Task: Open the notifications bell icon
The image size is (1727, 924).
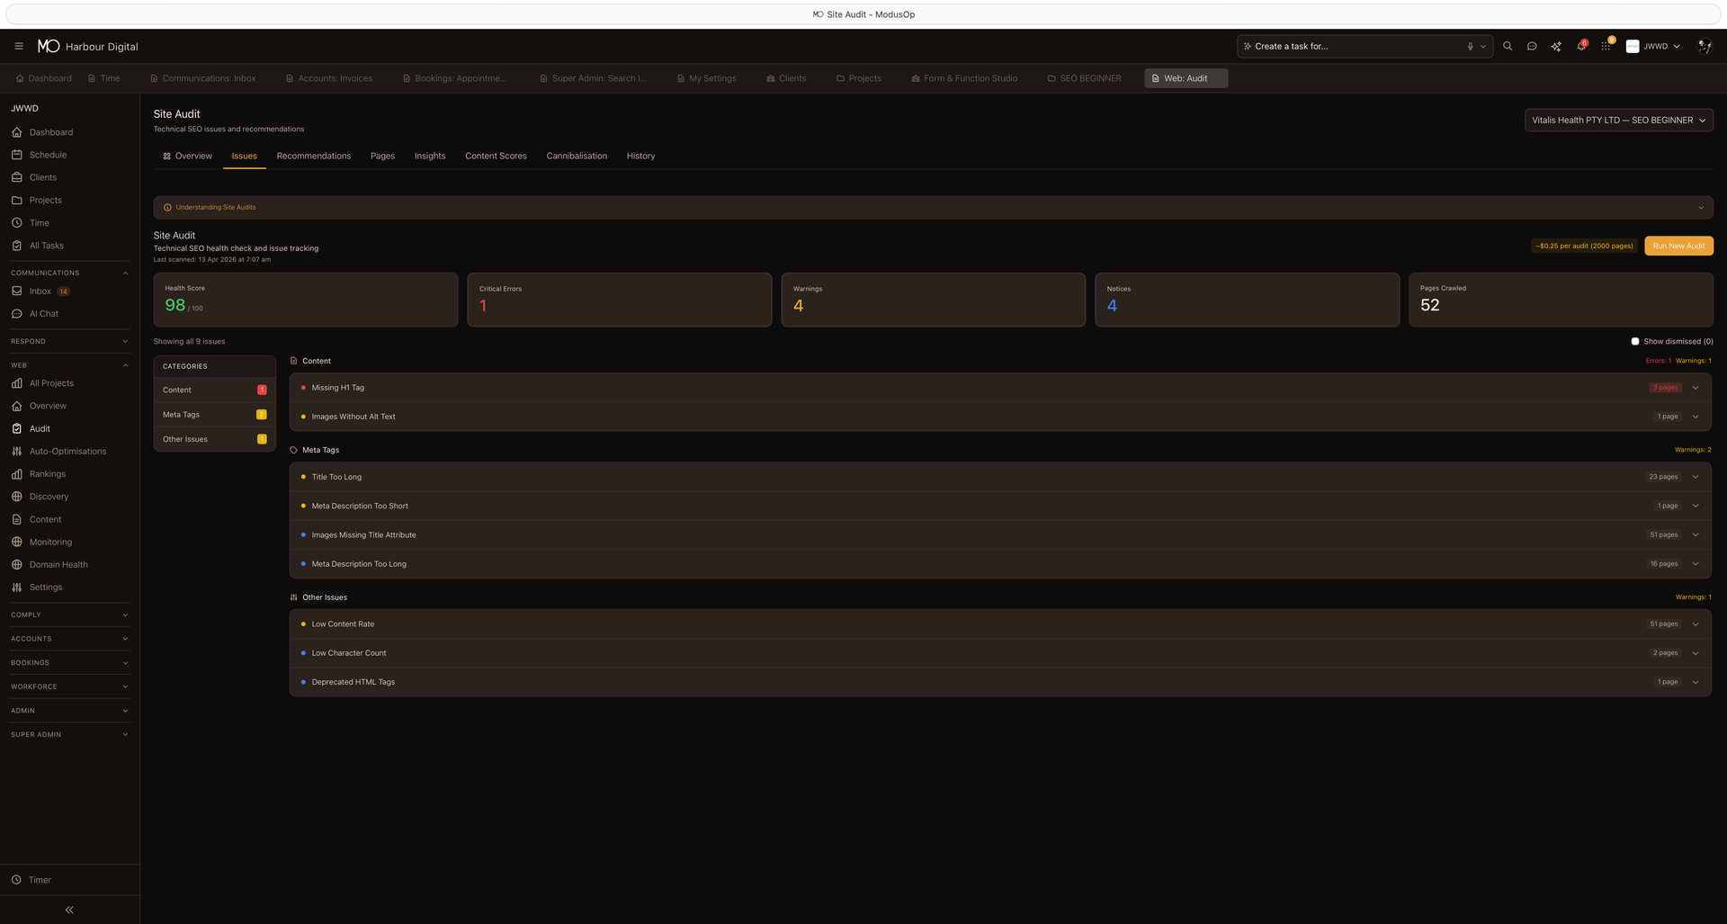Action: [1580, 46]
